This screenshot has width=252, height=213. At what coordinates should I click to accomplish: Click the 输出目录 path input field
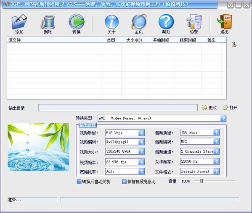pos(118,108)
